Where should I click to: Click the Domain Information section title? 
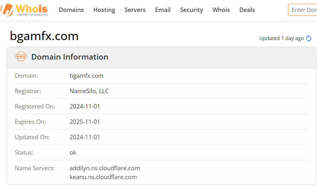[70, 57]
